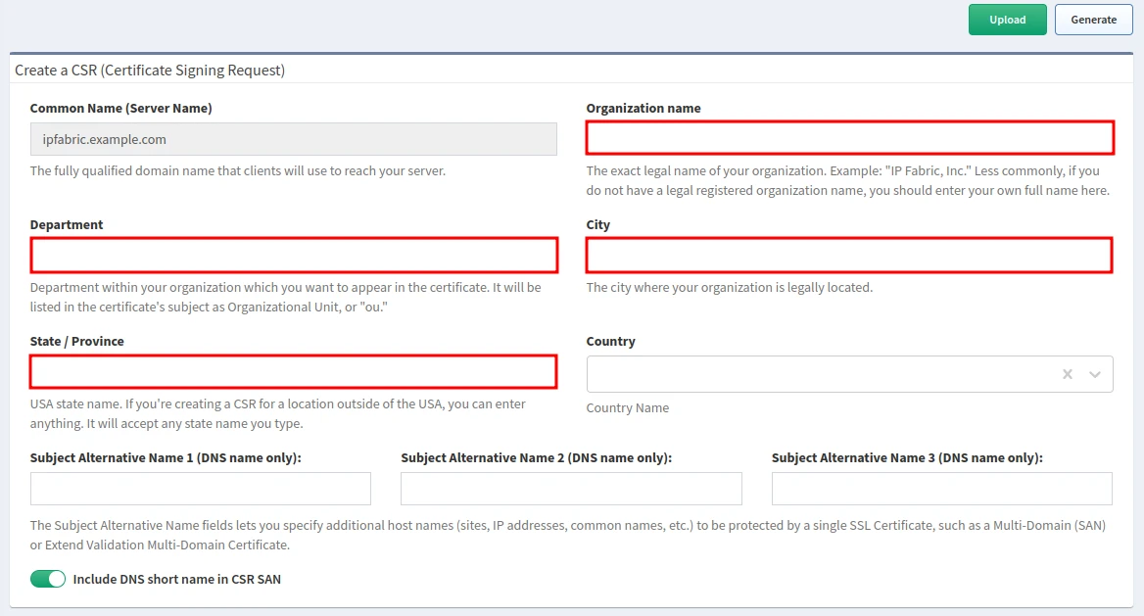Click the 'Create a CSR' panel heading
Image resolution: width=1144 pixels, height=616 pixels.
tap(150, 71)
